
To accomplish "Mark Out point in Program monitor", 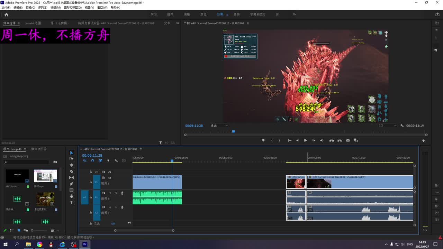I will coord(279,140).
